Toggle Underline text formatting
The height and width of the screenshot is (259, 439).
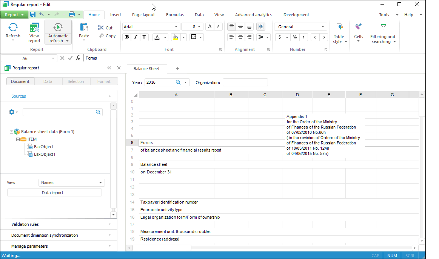coord(144,37)
